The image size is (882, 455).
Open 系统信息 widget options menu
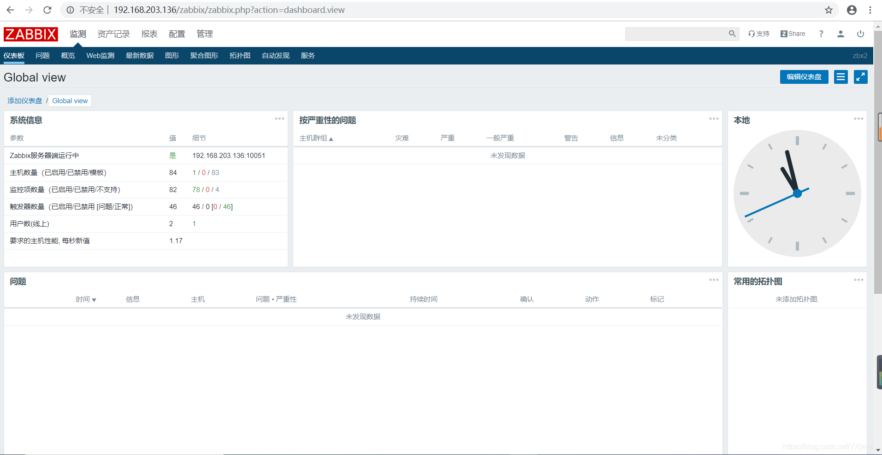coord(279,119)
